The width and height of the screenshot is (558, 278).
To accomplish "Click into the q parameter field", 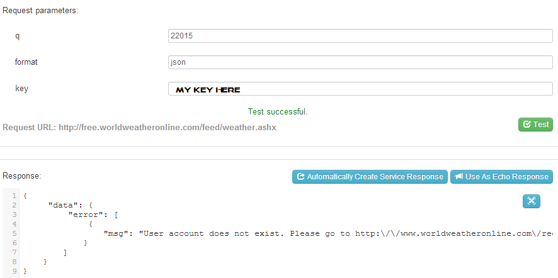I will pyautogui.click(x=360, y=36).
